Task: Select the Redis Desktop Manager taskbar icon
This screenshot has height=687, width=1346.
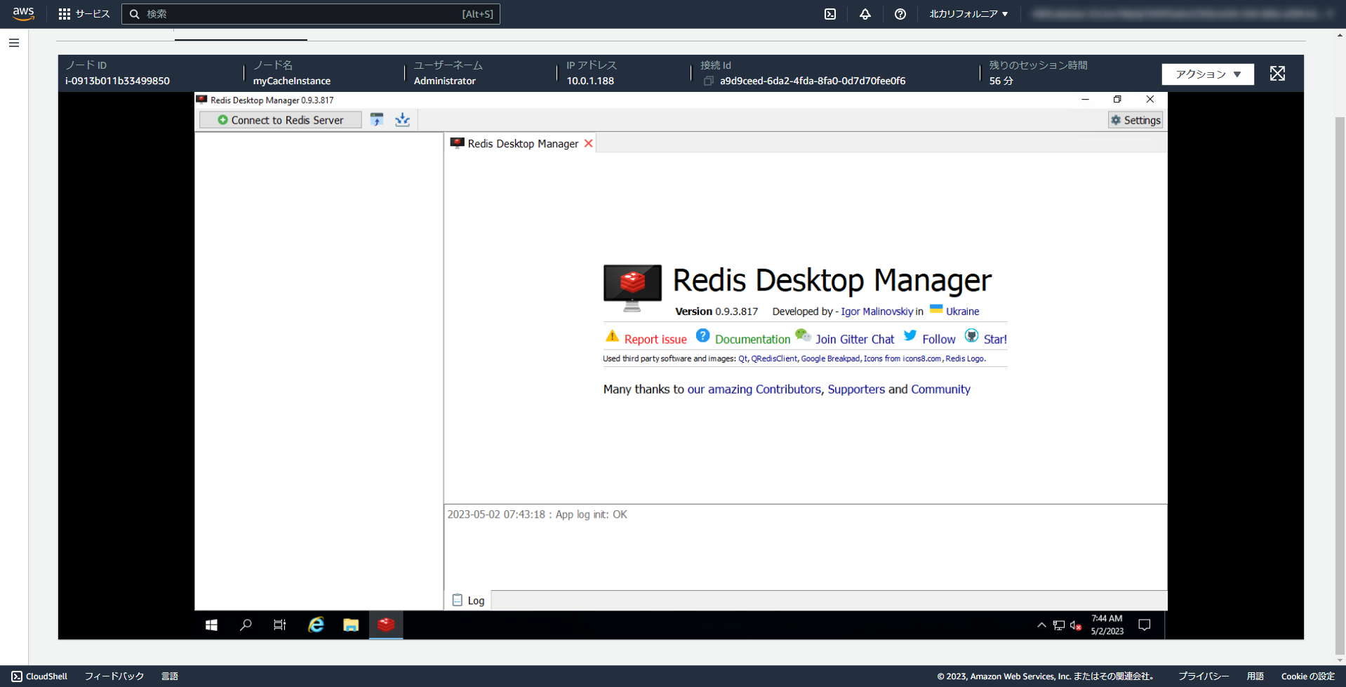Action: (385, 625)
